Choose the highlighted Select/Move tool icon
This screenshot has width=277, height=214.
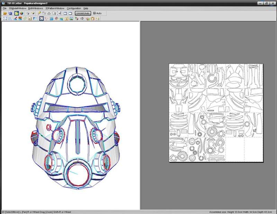tap(41, 19)
